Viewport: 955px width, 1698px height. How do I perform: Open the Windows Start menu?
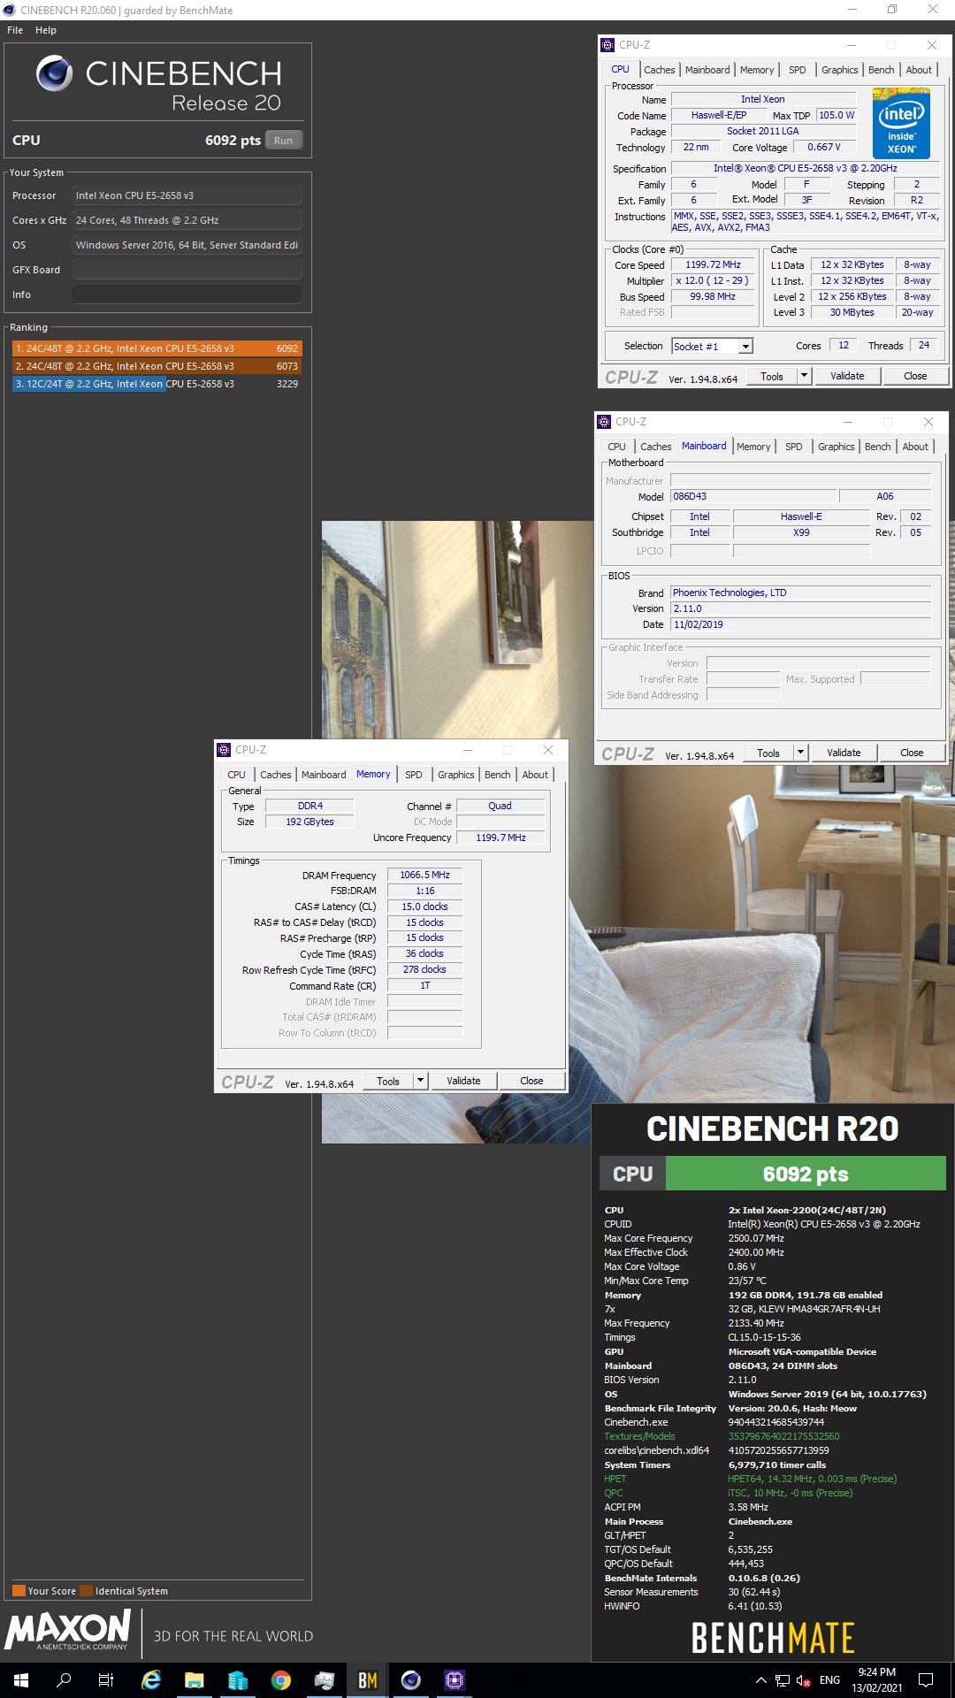tap(21, 1679)
